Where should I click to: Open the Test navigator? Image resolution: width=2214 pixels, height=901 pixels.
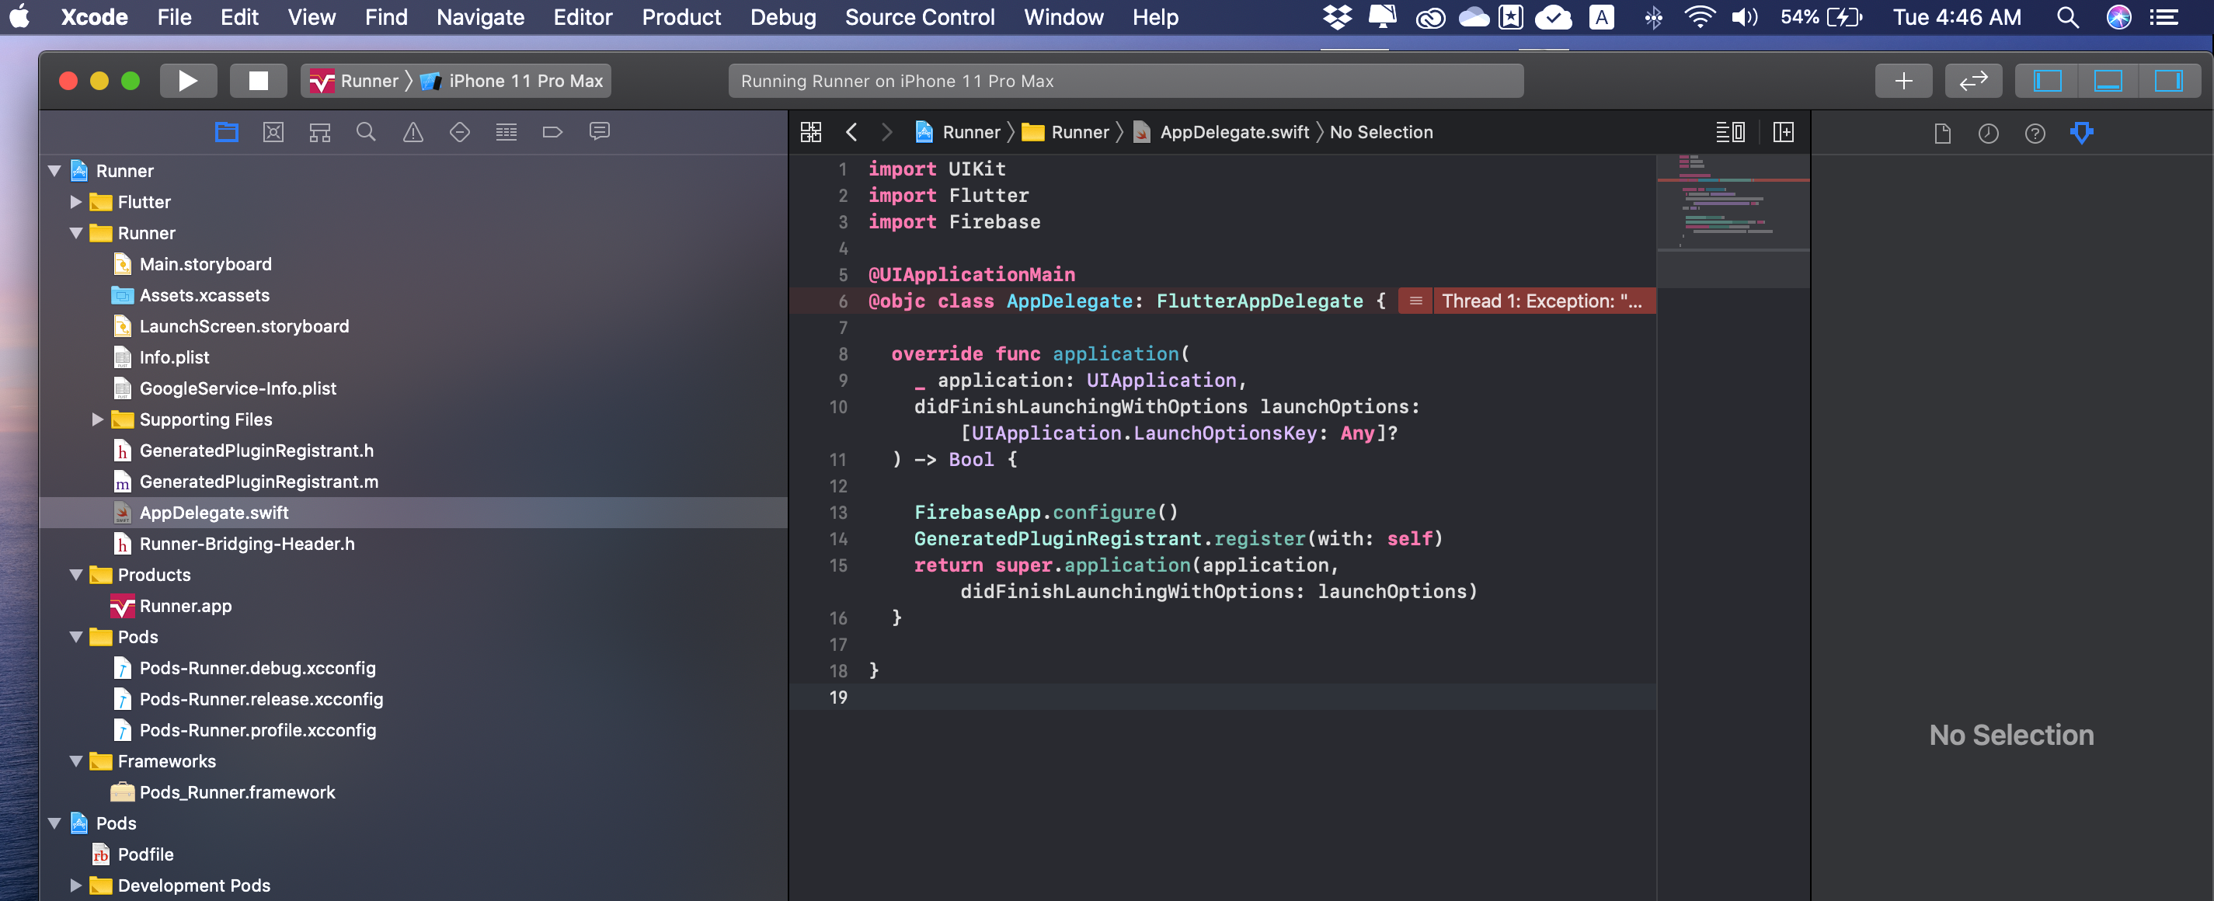[x=460, y=131]
